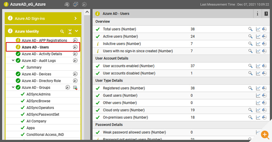Select the Conditional Access_IND group
Image resolution: width=272 pixels, height=142 pixels.
point(45,134)
